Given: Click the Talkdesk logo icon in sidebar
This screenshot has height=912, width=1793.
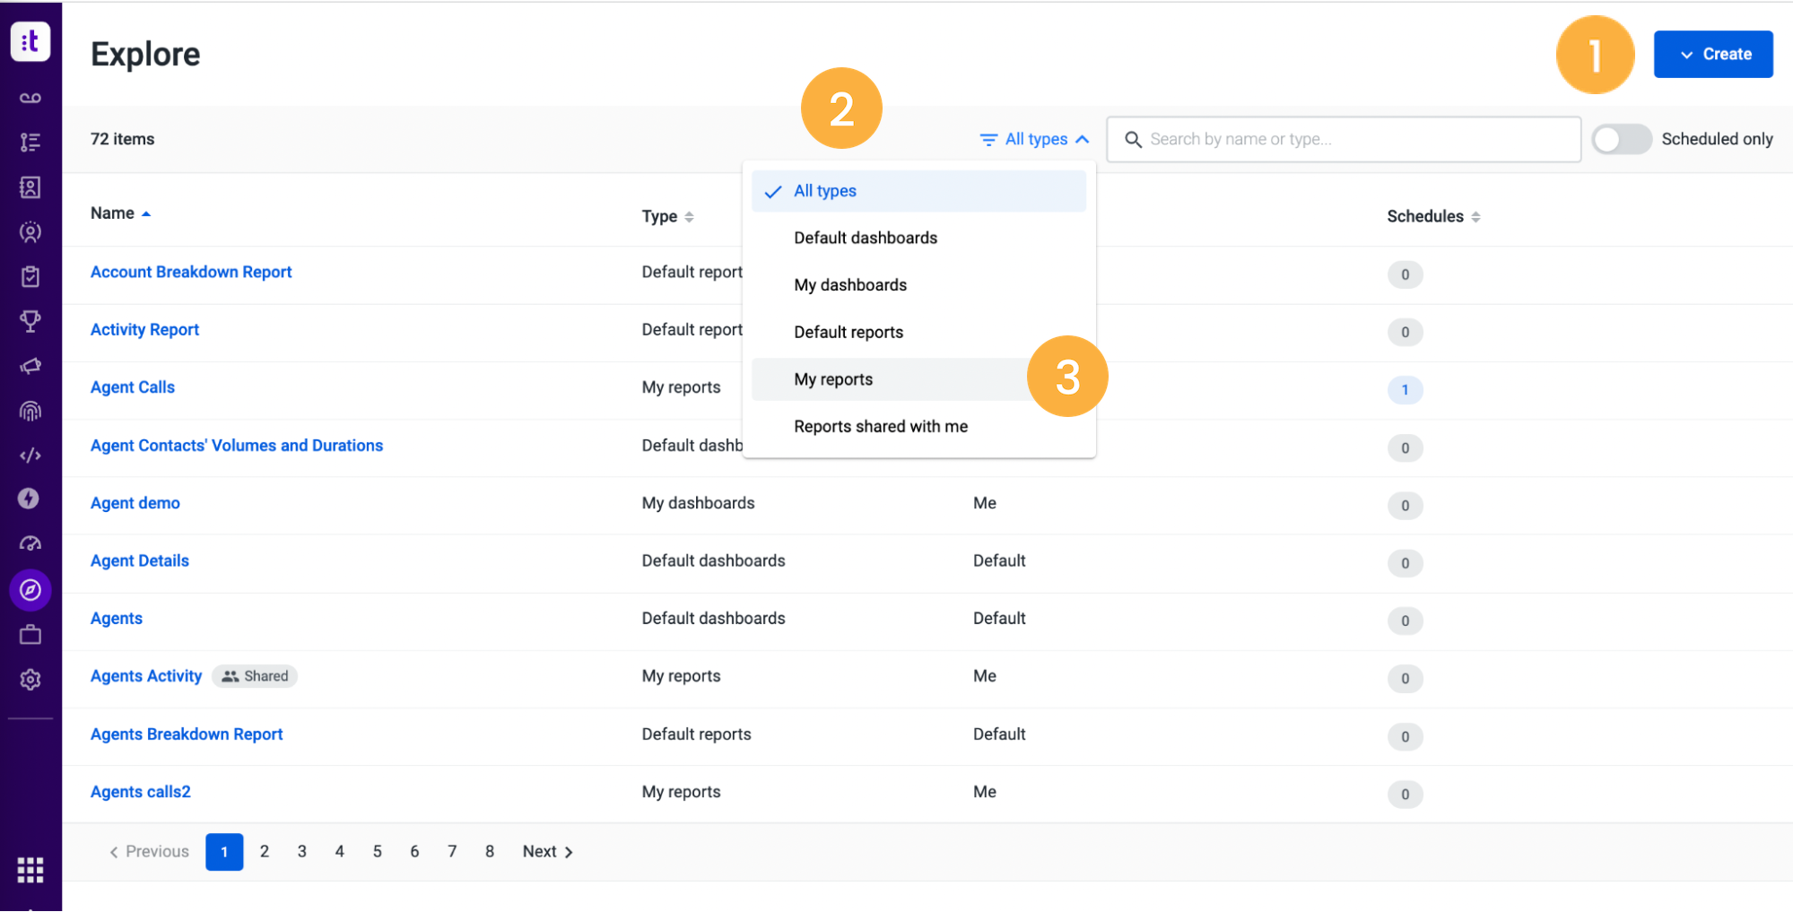Looking at the screenshot, I should [x=30, y=41].
